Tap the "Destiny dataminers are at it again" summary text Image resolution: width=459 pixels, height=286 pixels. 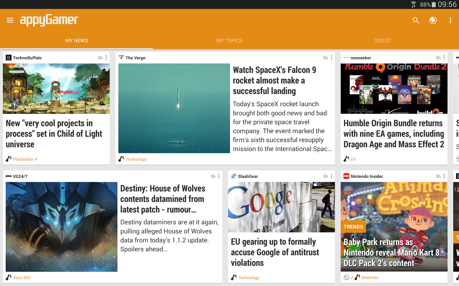click(169, 235)
